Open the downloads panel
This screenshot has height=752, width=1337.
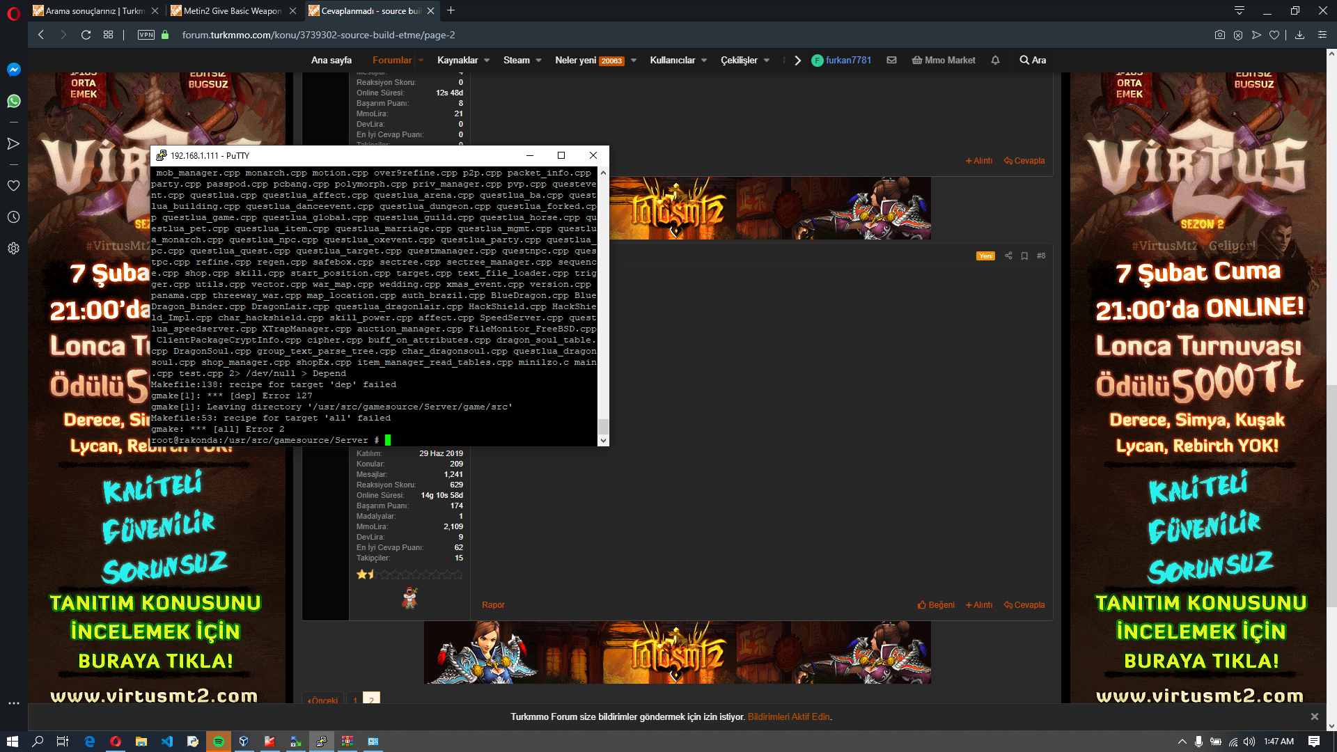point(1299,35)
